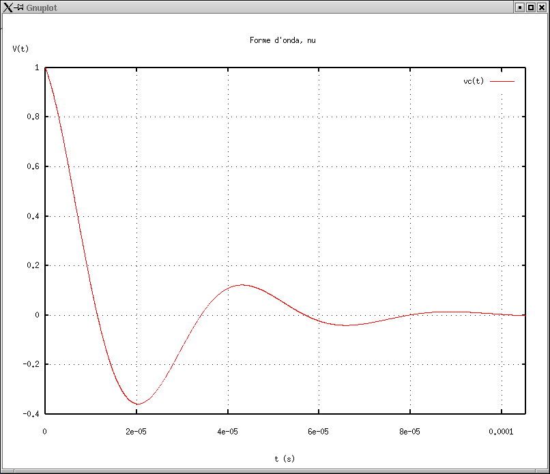This screenshot has width=550, height=474.
Task: Click the X window menu icon
Action: tap(8, 7)
